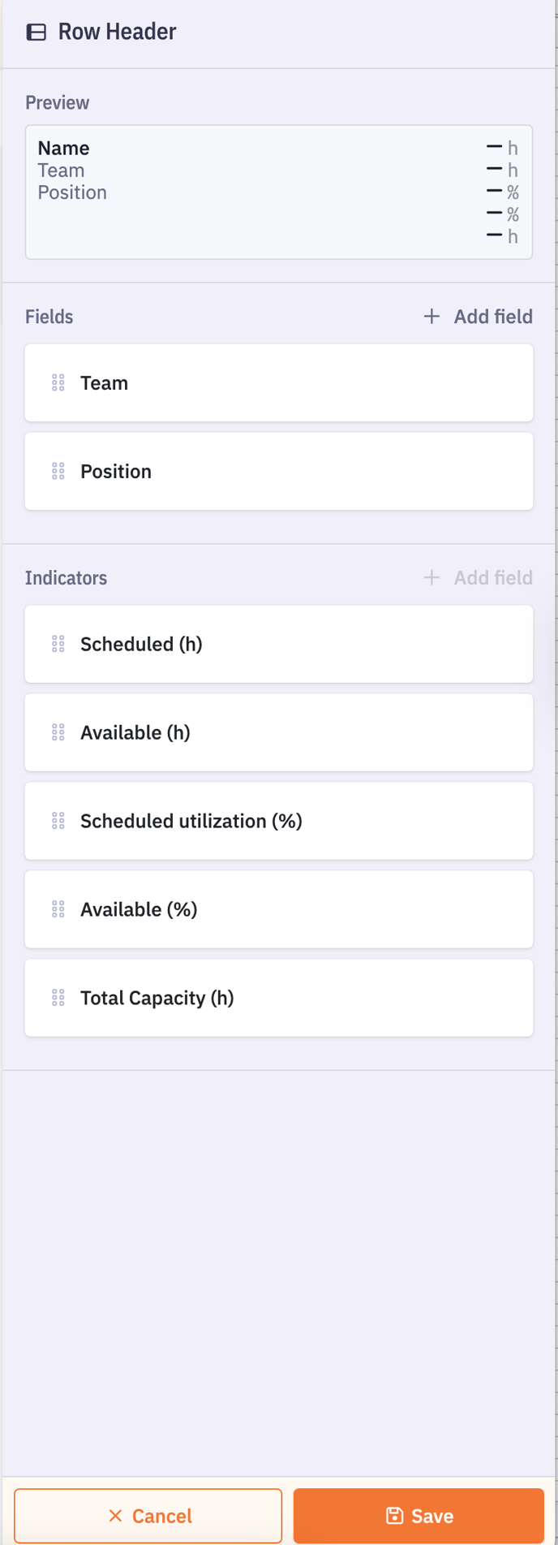The image size is (558, 1545).
Task: Add a field in Fields section
Action: [478, 317]
